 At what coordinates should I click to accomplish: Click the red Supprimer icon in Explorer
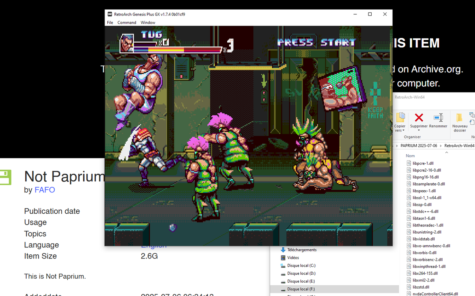click(419, 117)
